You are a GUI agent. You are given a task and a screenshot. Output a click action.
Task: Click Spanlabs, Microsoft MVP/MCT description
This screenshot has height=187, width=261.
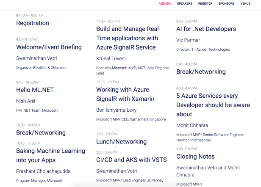pyautogui.click(x=133, y=71)
